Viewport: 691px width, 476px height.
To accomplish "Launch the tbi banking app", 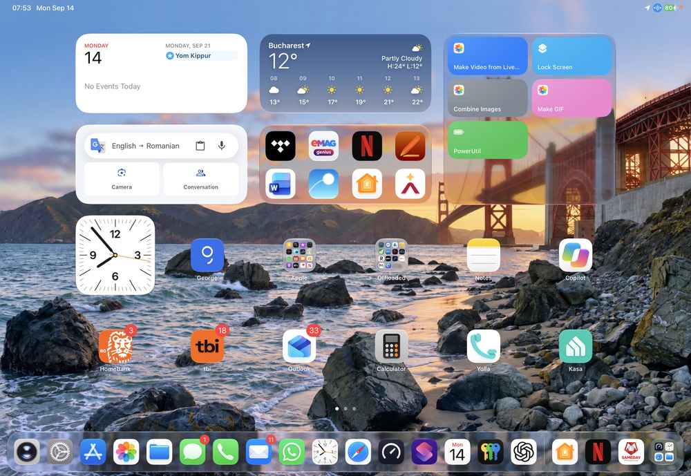I will pos(207,346).
